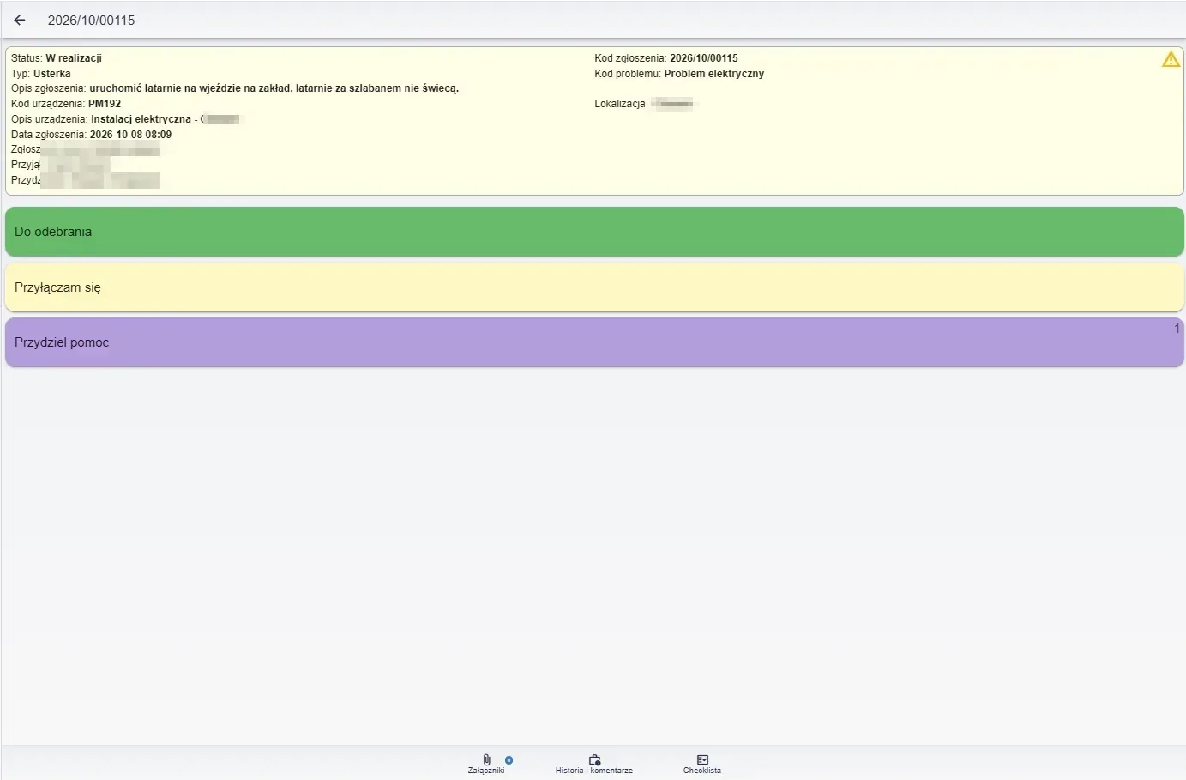Open Historia i komentarze icon

pos(594,759)
